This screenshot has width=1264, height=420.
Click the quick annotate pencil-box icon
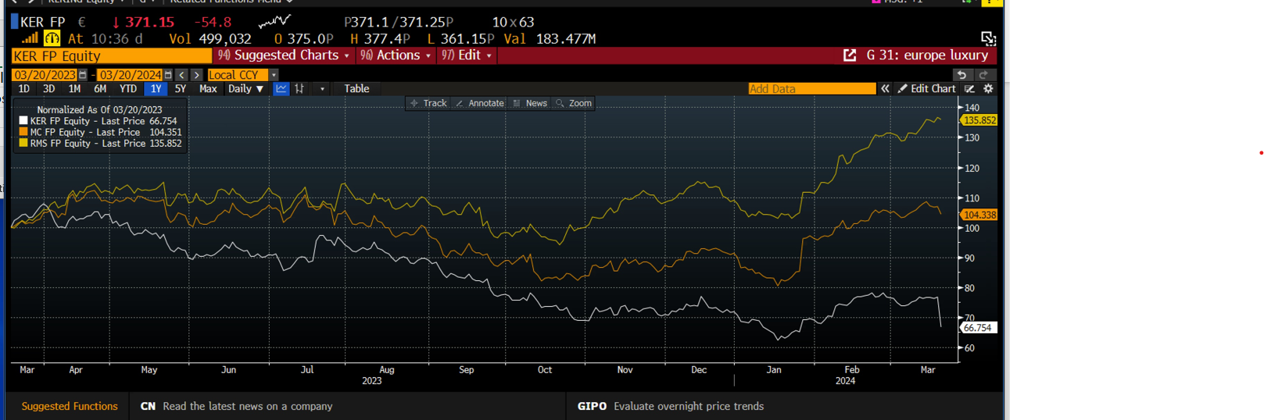coord(970,89)
